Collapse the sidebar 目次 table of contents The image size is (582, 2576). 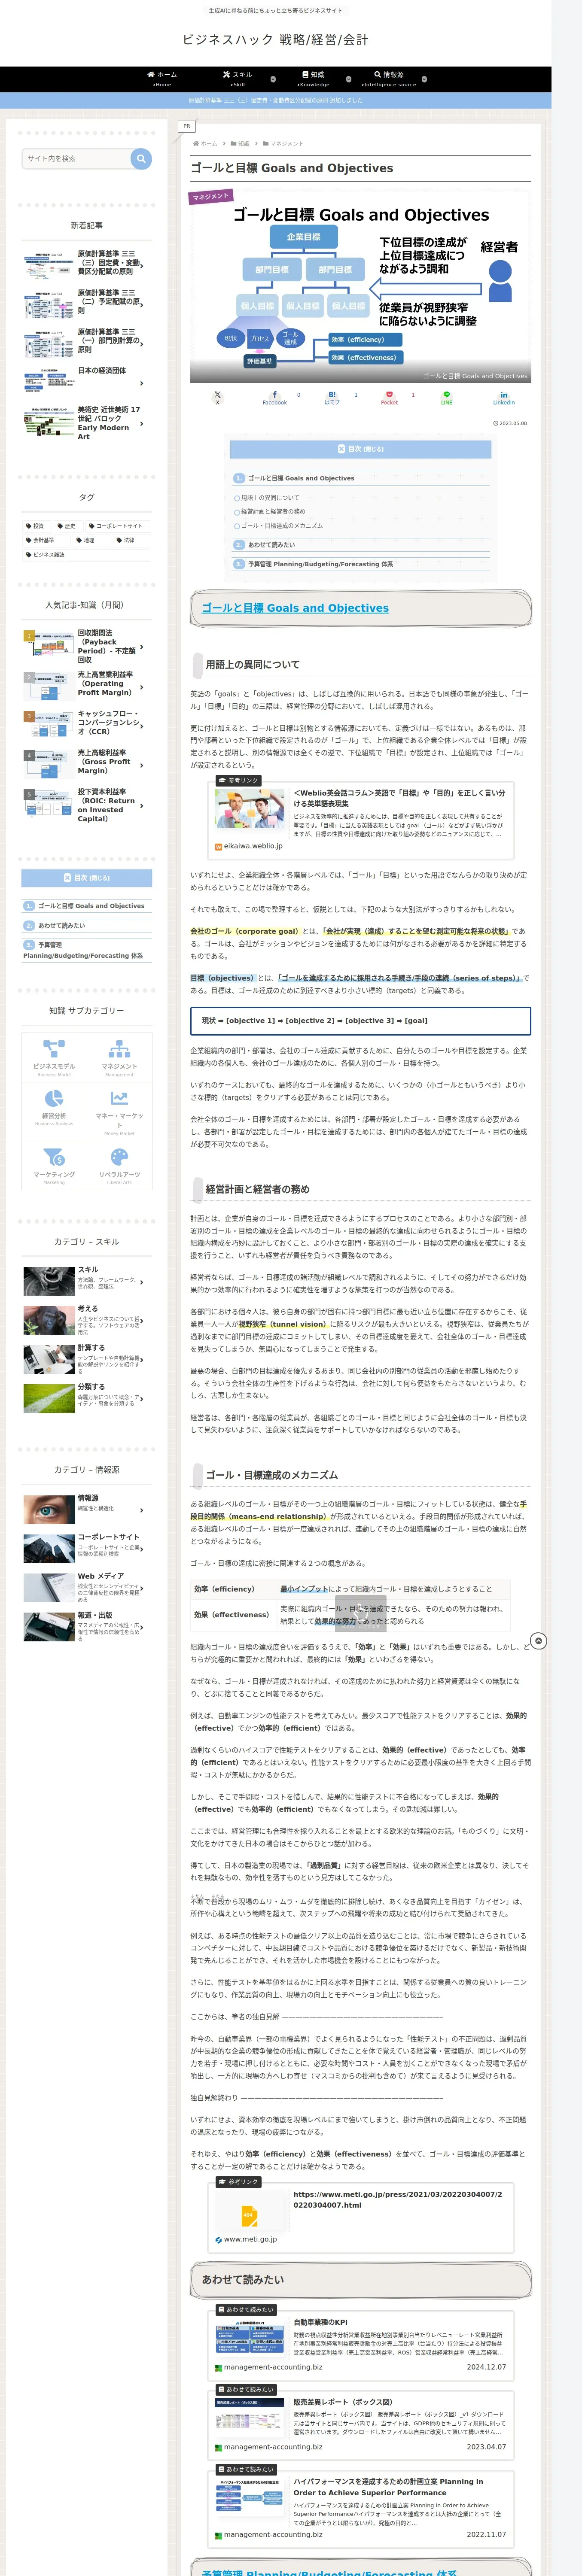87,878
